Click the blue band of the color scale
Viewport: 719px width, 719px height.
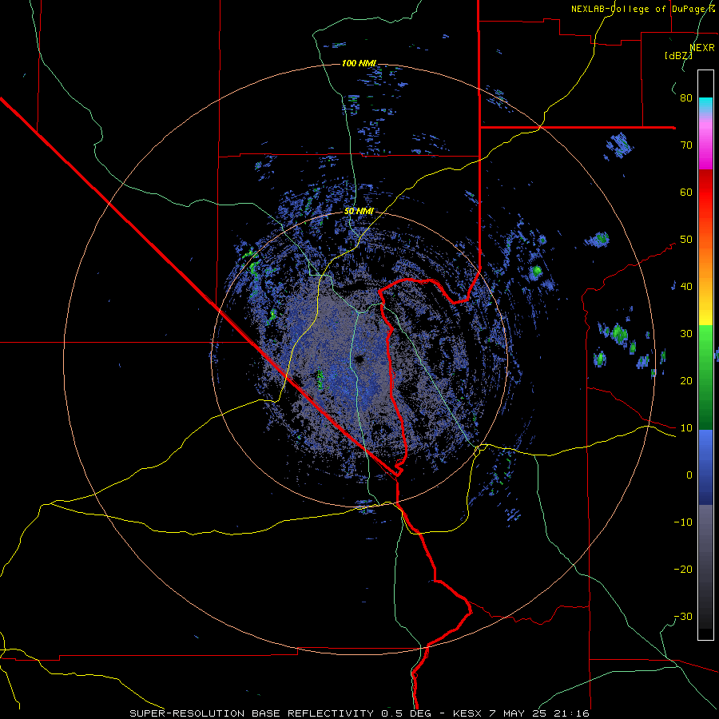705,467
